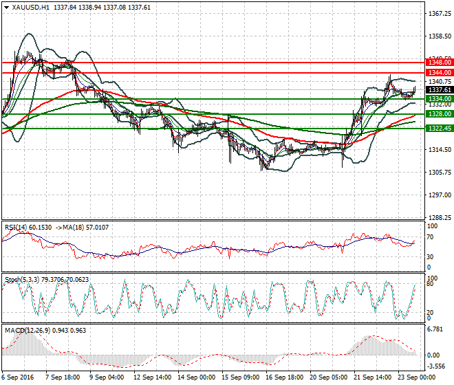Click the 6 Sep 2016 date label
The image size is (454, 385).
(x=17, y=377)
